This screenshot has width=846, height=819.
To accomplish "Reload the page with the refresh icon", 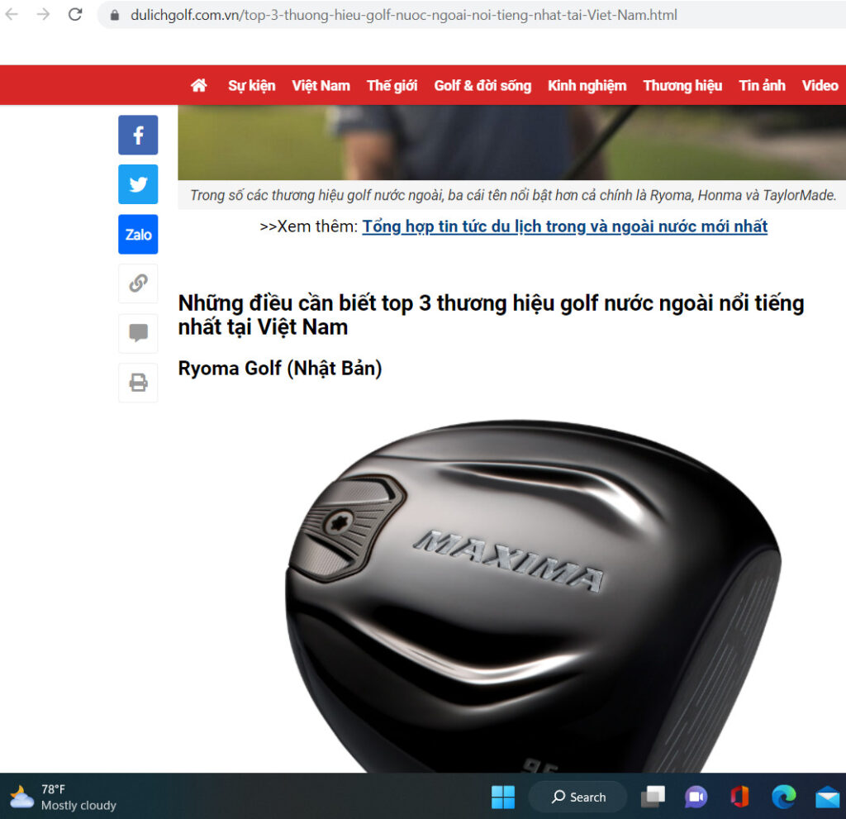I will pos(75,14).
